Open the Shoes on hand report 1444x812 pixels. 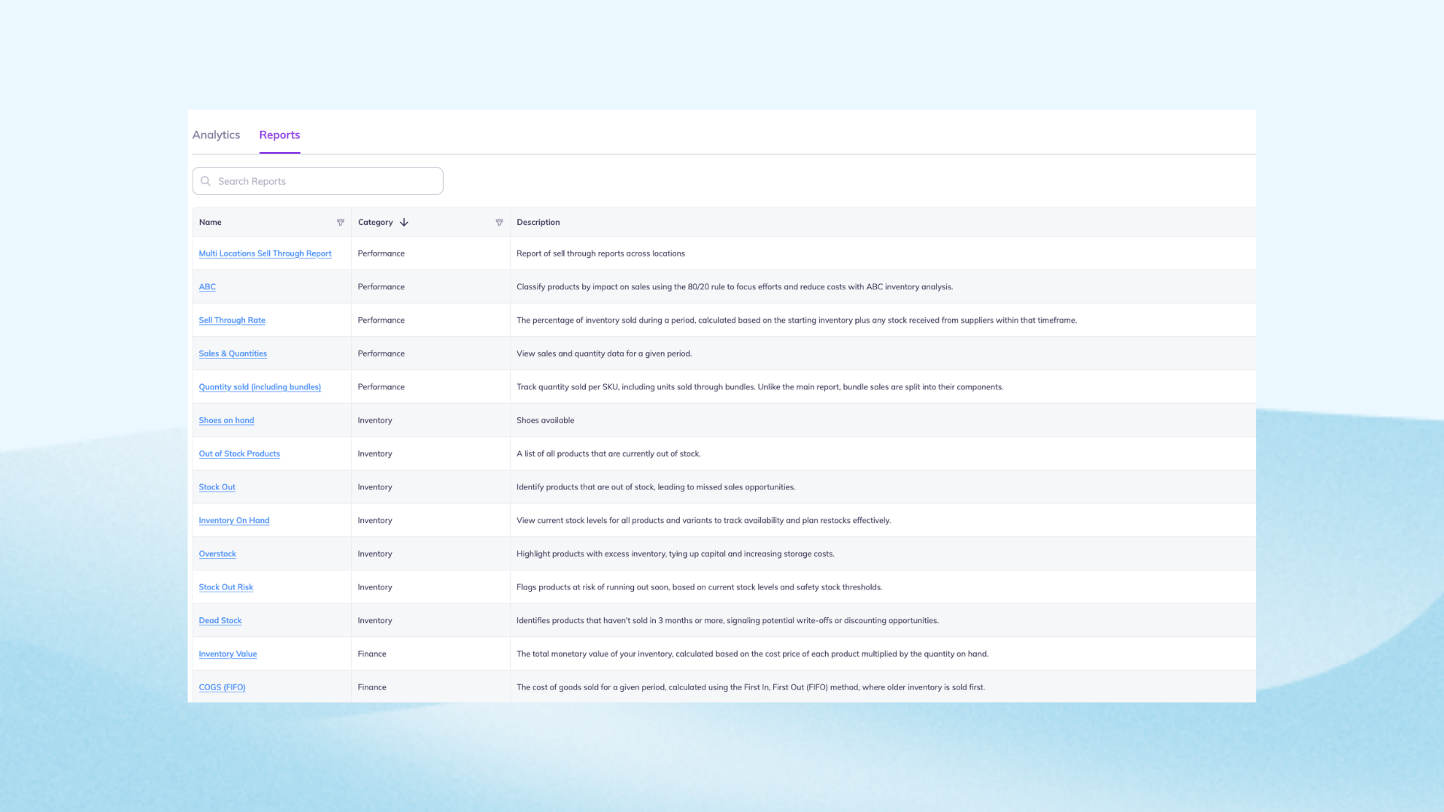226,420
